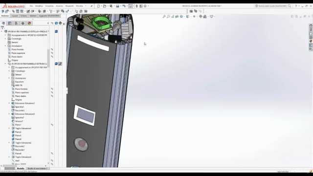Open the DimXpertManager crosshair tab icon
Viewport: 313px width, 176px height.
click(23, 23)
